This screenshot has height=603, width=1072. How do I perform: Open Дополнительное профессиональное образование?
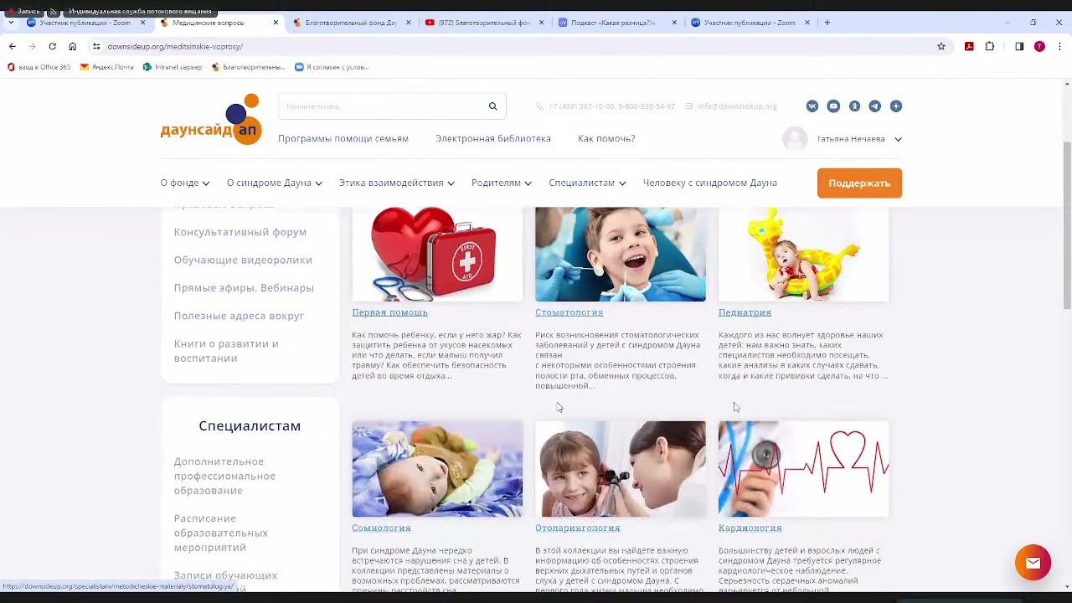pos(224,476)
